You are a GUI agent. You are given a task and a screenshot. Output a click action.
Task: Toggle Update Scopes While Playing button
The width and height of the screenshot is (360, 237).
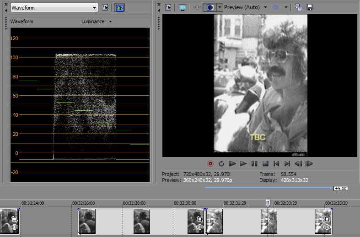pos(120,7)
